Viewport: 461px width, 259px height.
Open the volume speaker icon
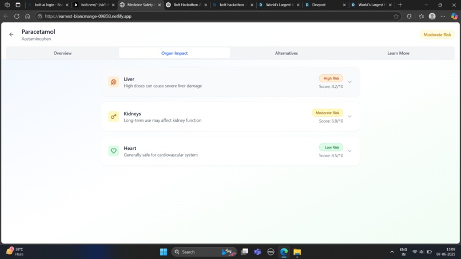[422, 252]
